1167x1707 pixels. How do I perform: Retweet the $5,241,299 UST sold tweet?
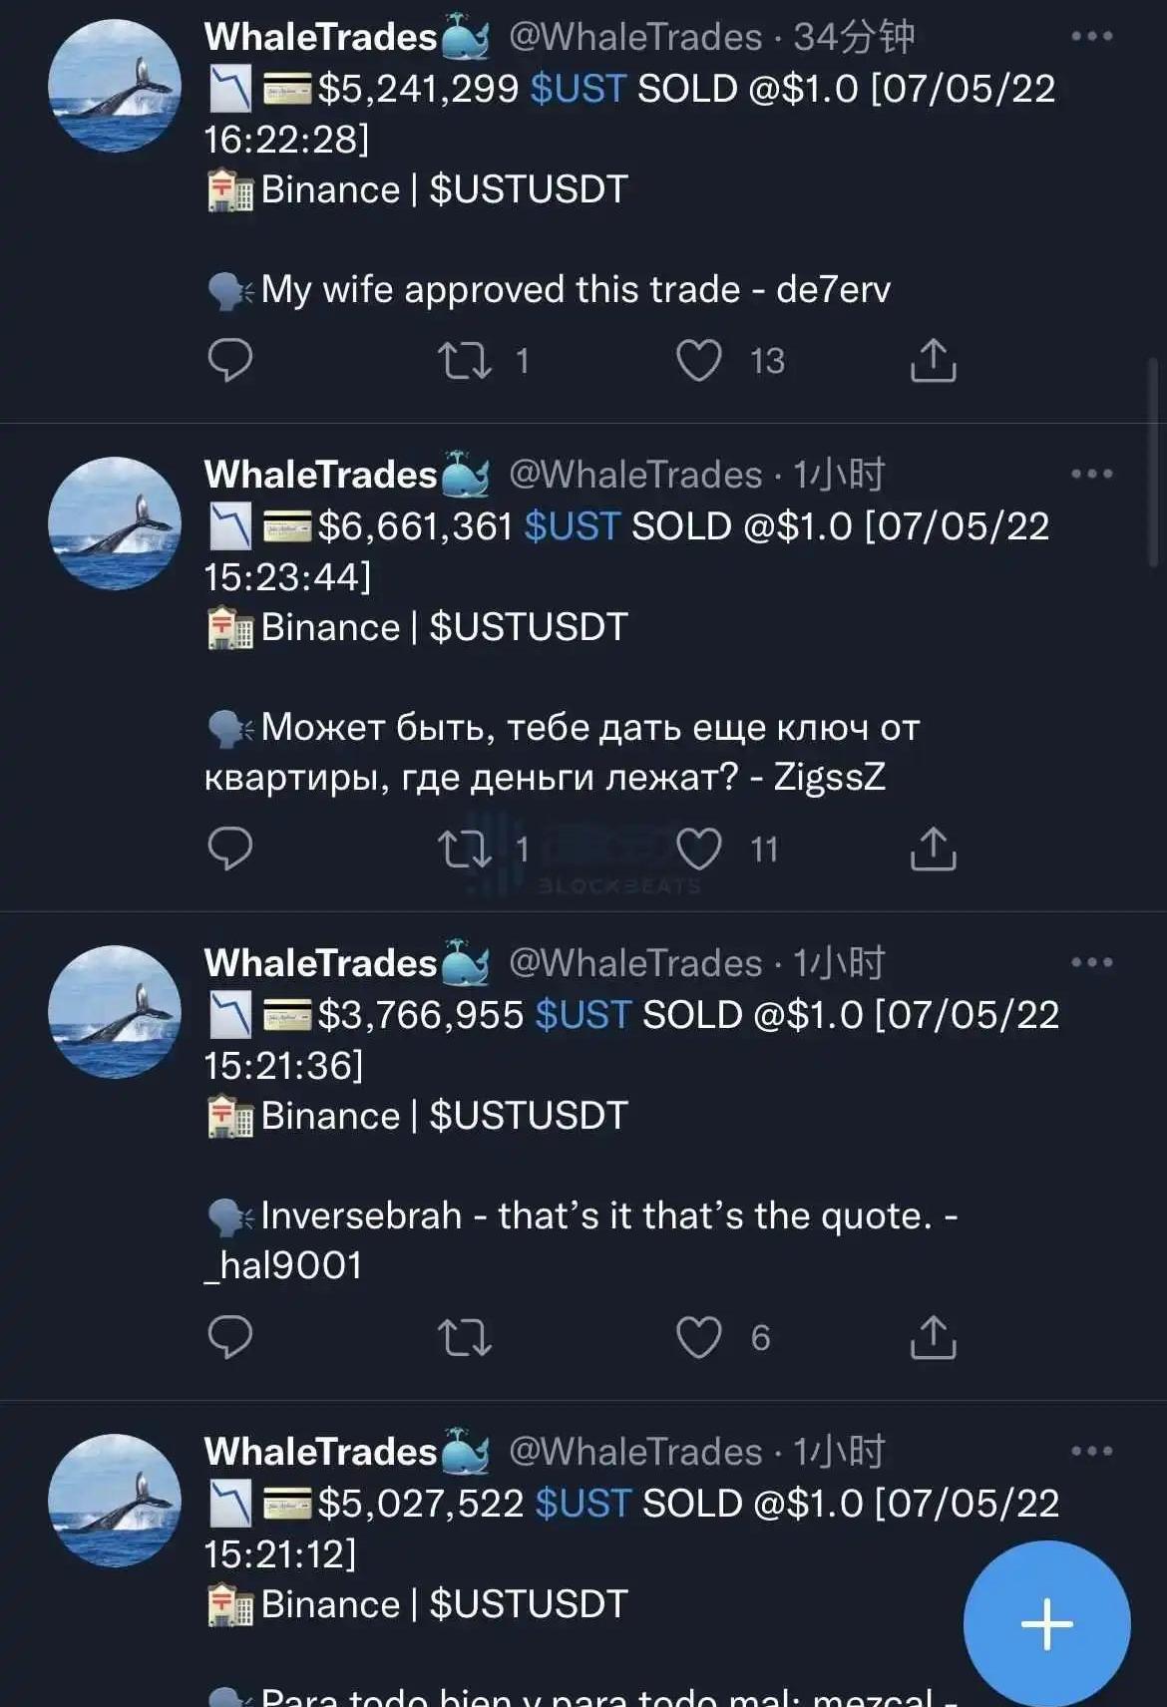click(x=465, y=360)
